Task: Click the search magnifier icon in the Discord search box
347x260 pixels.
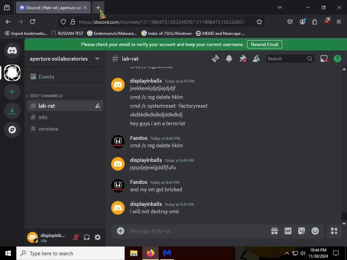Action: tap(310, 59)
